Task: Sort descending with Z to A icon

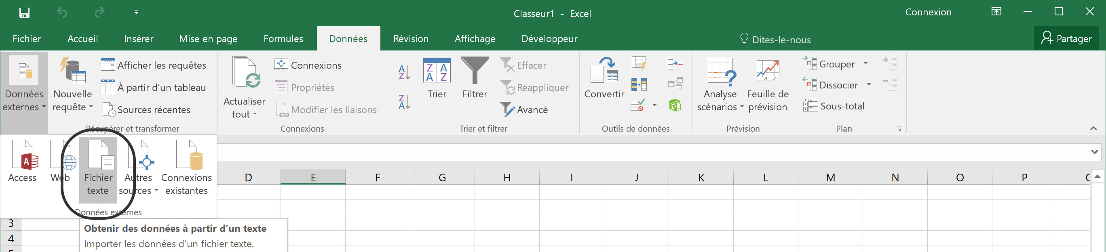Action: 405,102
